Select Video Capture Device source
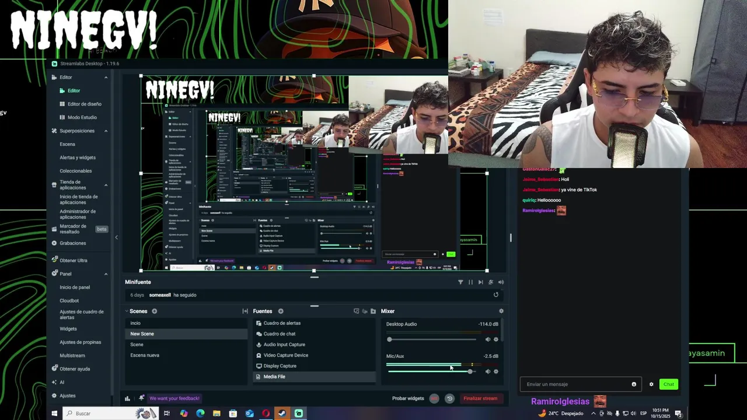 coord(314,355)
